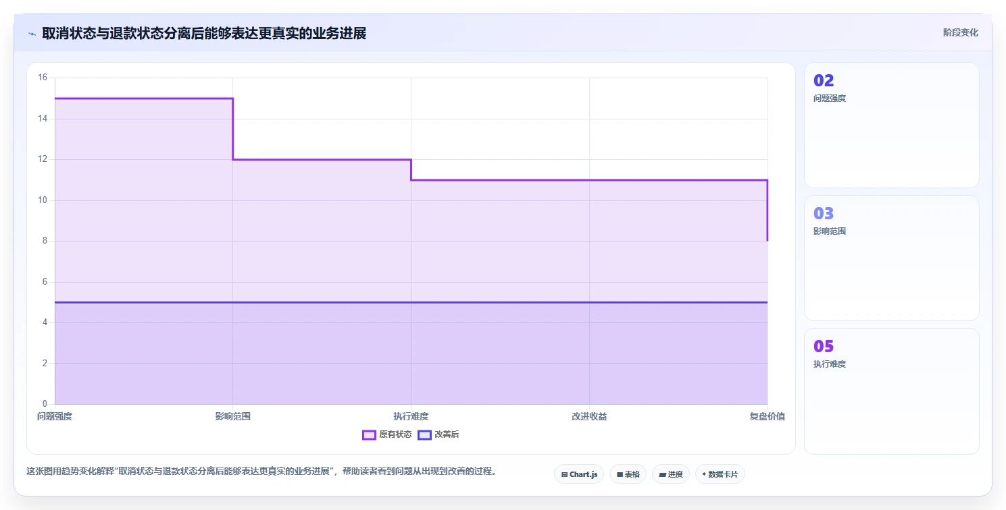1006x510 pixels.
Task: Click the 进度 chip
Action: (x=670, y=474)
